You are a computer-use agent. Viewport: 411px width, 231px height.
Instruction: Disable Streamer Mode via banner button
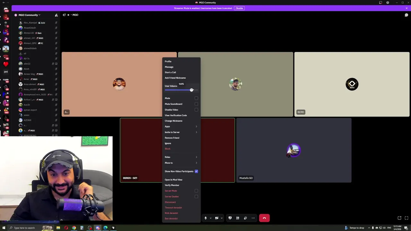point(239,8)
